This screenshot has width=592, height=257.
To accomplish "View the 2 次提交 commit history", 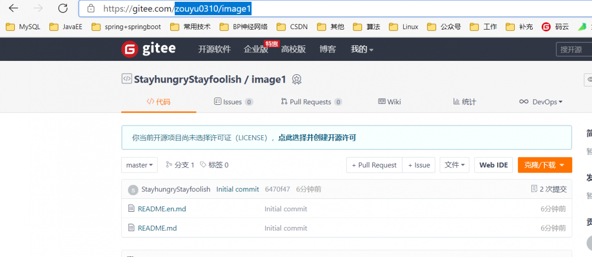I will (x=549, y=189).
